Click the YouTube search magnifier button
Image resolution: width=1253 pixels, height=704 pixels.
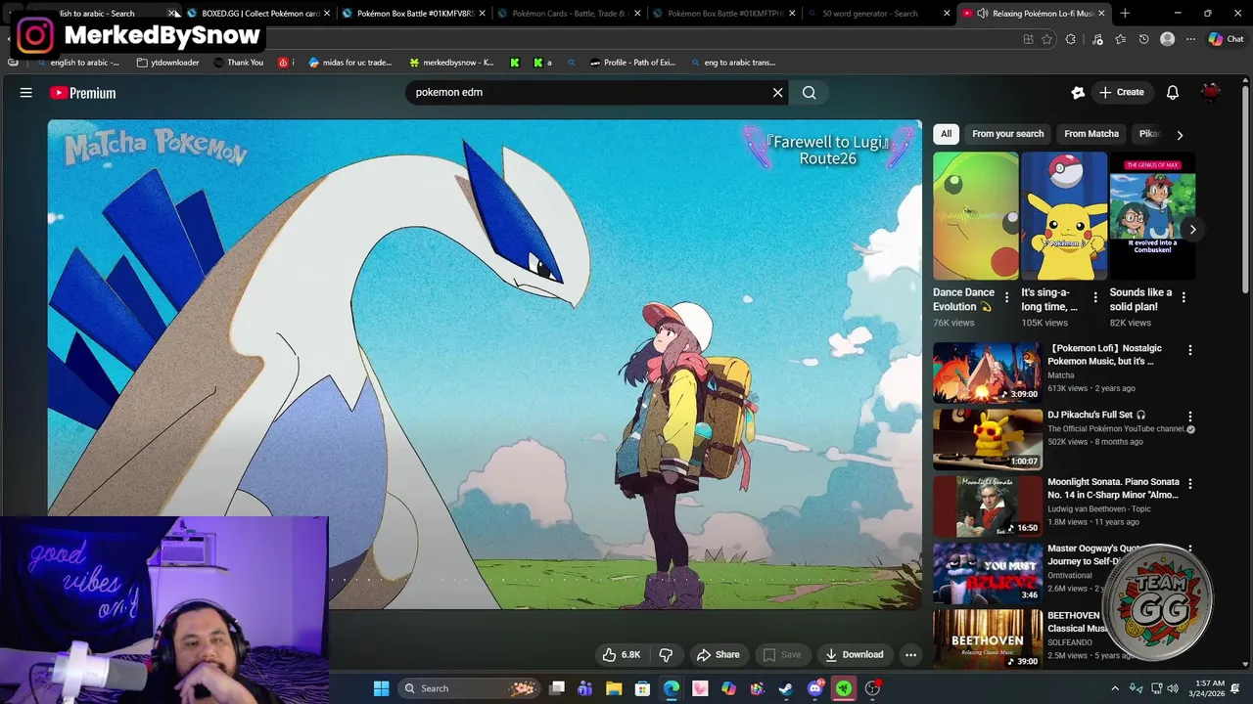[x=810, y=93]
